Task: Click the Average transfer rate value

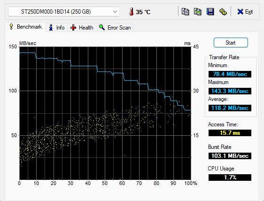Action: pos(230,108)
